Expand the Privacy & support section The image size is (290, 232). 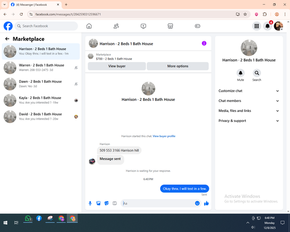tap(249, 121)
